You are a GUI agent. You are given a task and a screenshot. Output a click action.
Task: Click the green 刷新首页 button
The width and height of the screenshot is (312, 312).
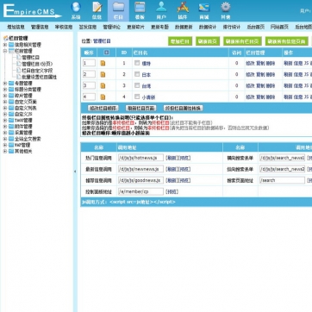(208, 41)
